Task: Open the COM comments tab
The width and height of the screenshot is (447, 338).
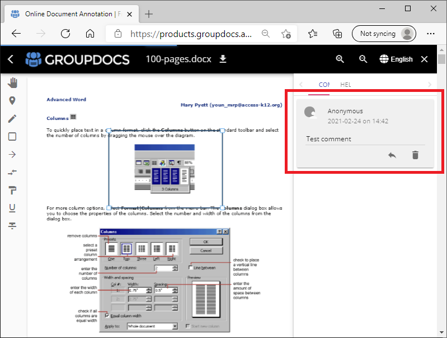Action: pyautogui.click(x=324, y=85)
